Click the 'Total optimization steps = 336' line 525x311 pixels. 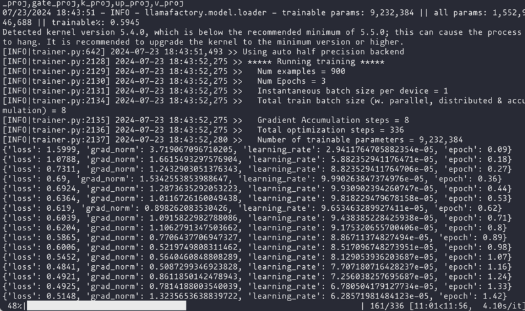point(203,130)
